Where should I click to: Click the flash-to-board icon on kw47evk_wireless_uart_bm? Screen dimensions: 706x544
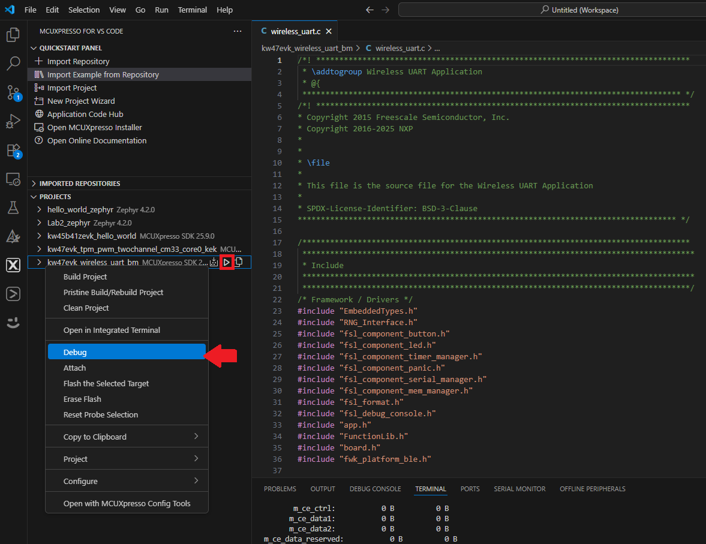click(x=214, y=262)
